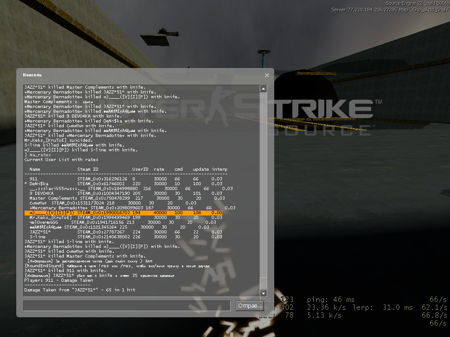Select the highlighted =)____([V][I][P]) rates row
Image resolution: width=450 pixels, height=337 pixels.
(x=123, y=213)
